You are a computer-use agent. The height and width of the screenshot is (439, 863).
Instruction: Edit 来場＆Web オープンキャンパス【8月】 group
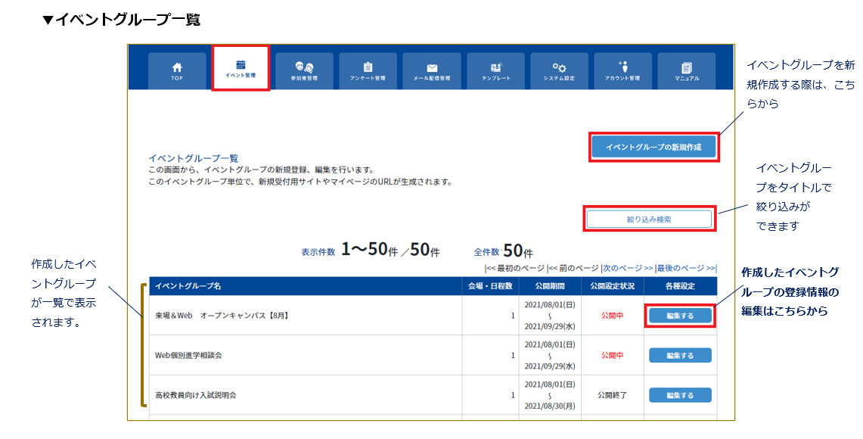click(x=680, y=316)
